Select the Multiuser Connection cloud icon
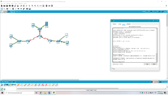Viewport: 168px width, 96px height. [15, 85]
